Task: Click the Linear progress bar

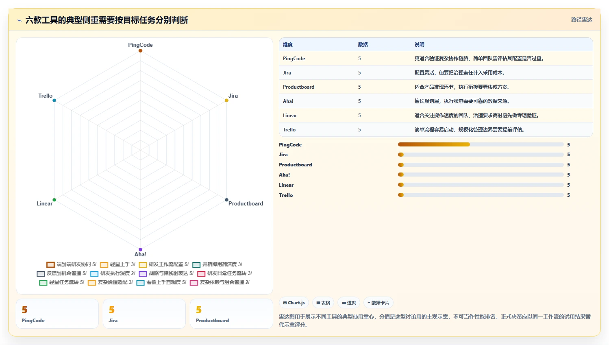Action: pyautogui.click(x=481, y=185)
